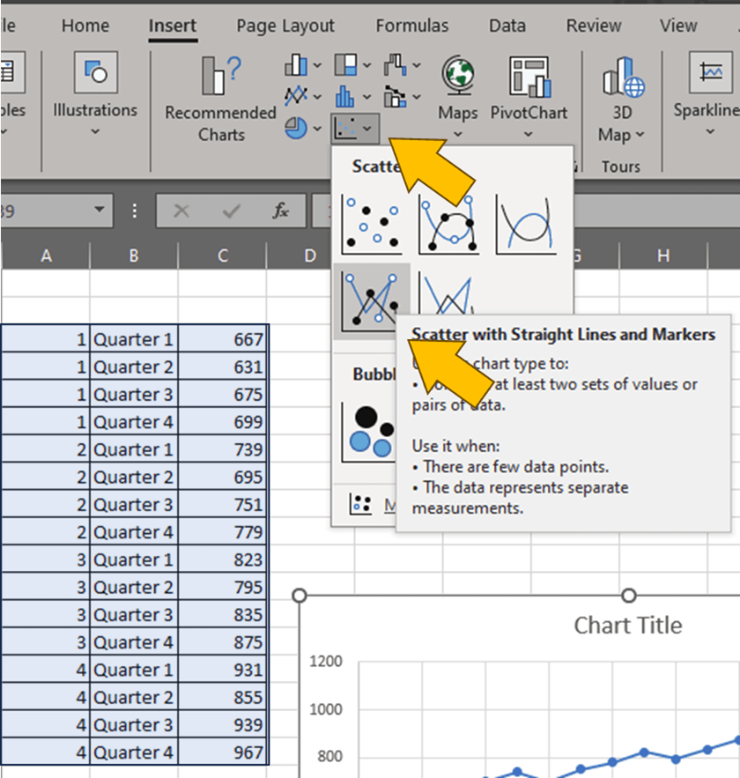Go to the Data tab

pos(507,26)
